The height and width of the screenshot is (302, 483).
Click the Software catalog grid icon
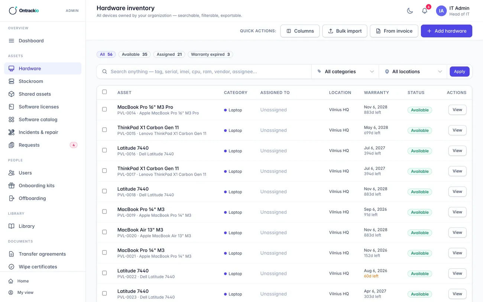pos(12,120)
